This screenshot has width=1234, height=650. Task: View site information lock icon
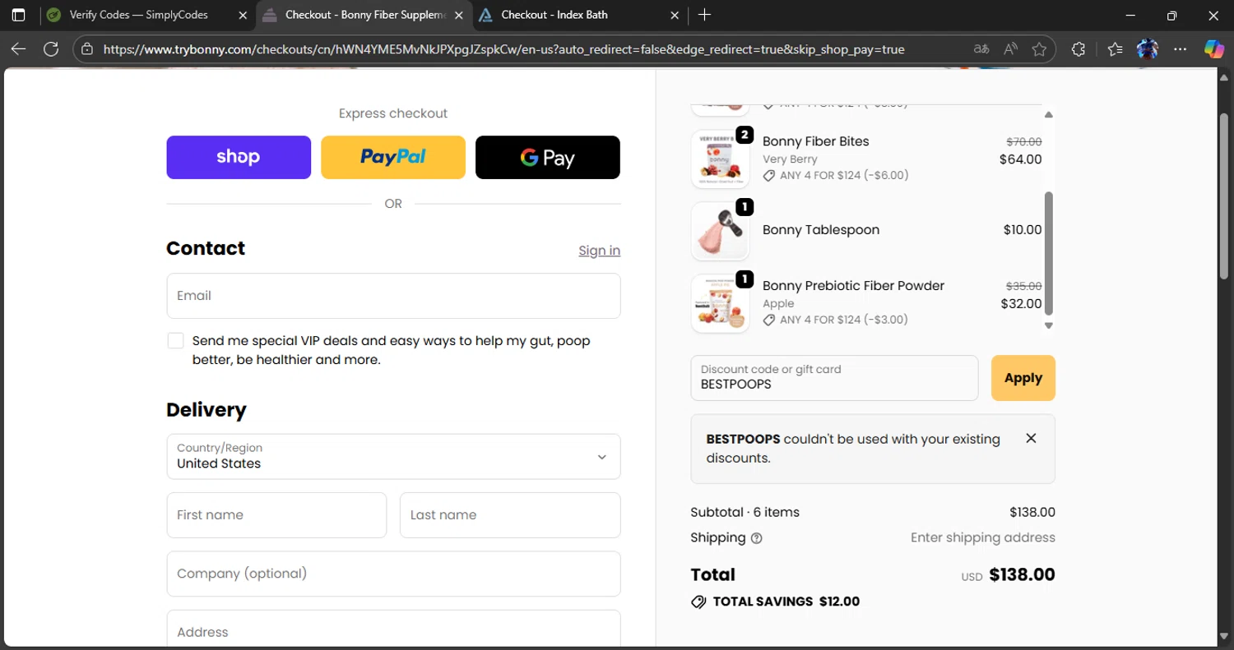[x=87, y=49]
